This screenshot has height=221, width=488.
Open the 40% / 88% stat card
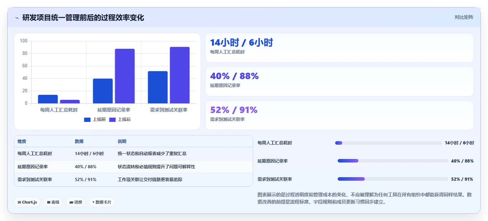[339, 81]
